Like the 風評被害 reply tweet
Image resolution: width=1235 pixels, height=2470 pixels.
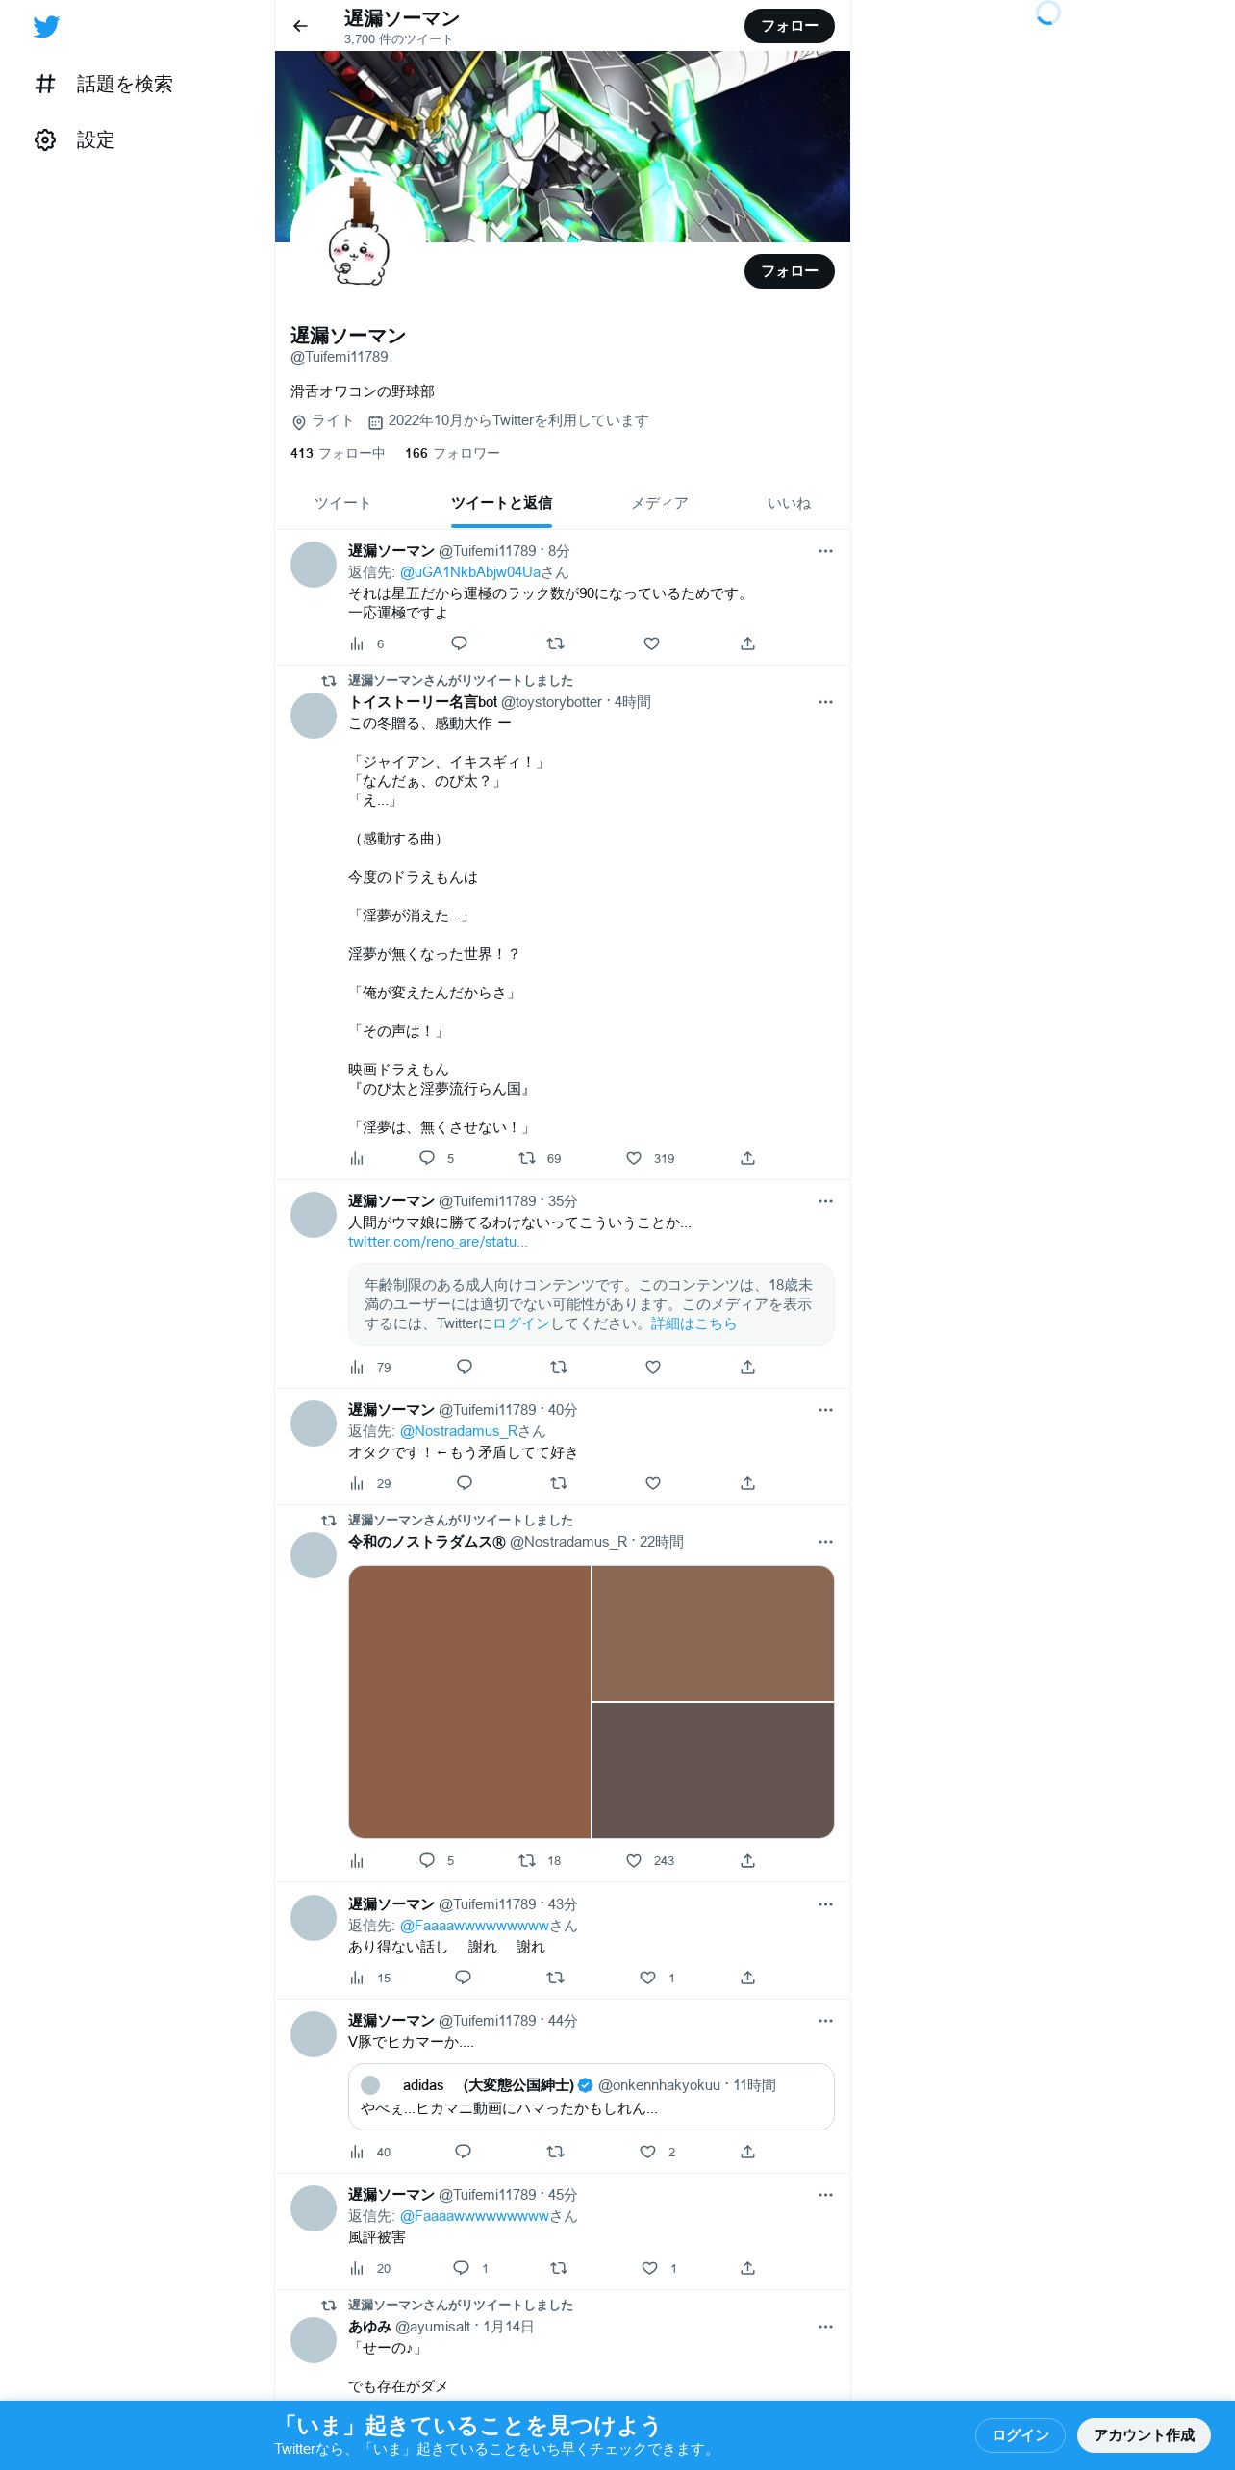pyautogui.click(x=649, y=2268)
